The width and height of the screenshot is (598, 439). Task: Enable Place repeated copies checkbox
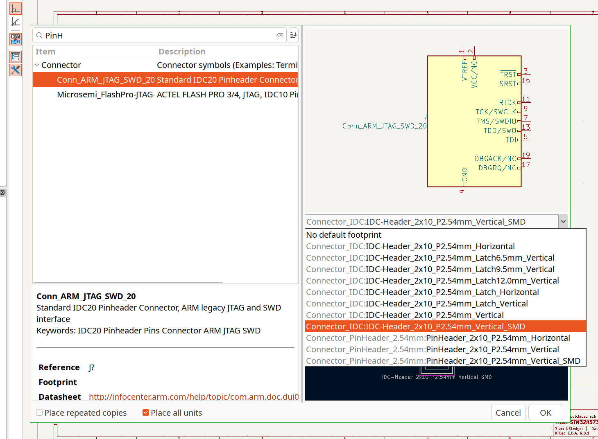(39, 412)
